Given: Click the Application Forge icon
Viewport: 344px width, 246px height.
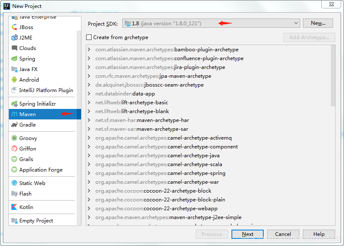Looking at the screenshot, I should point(14,169).
